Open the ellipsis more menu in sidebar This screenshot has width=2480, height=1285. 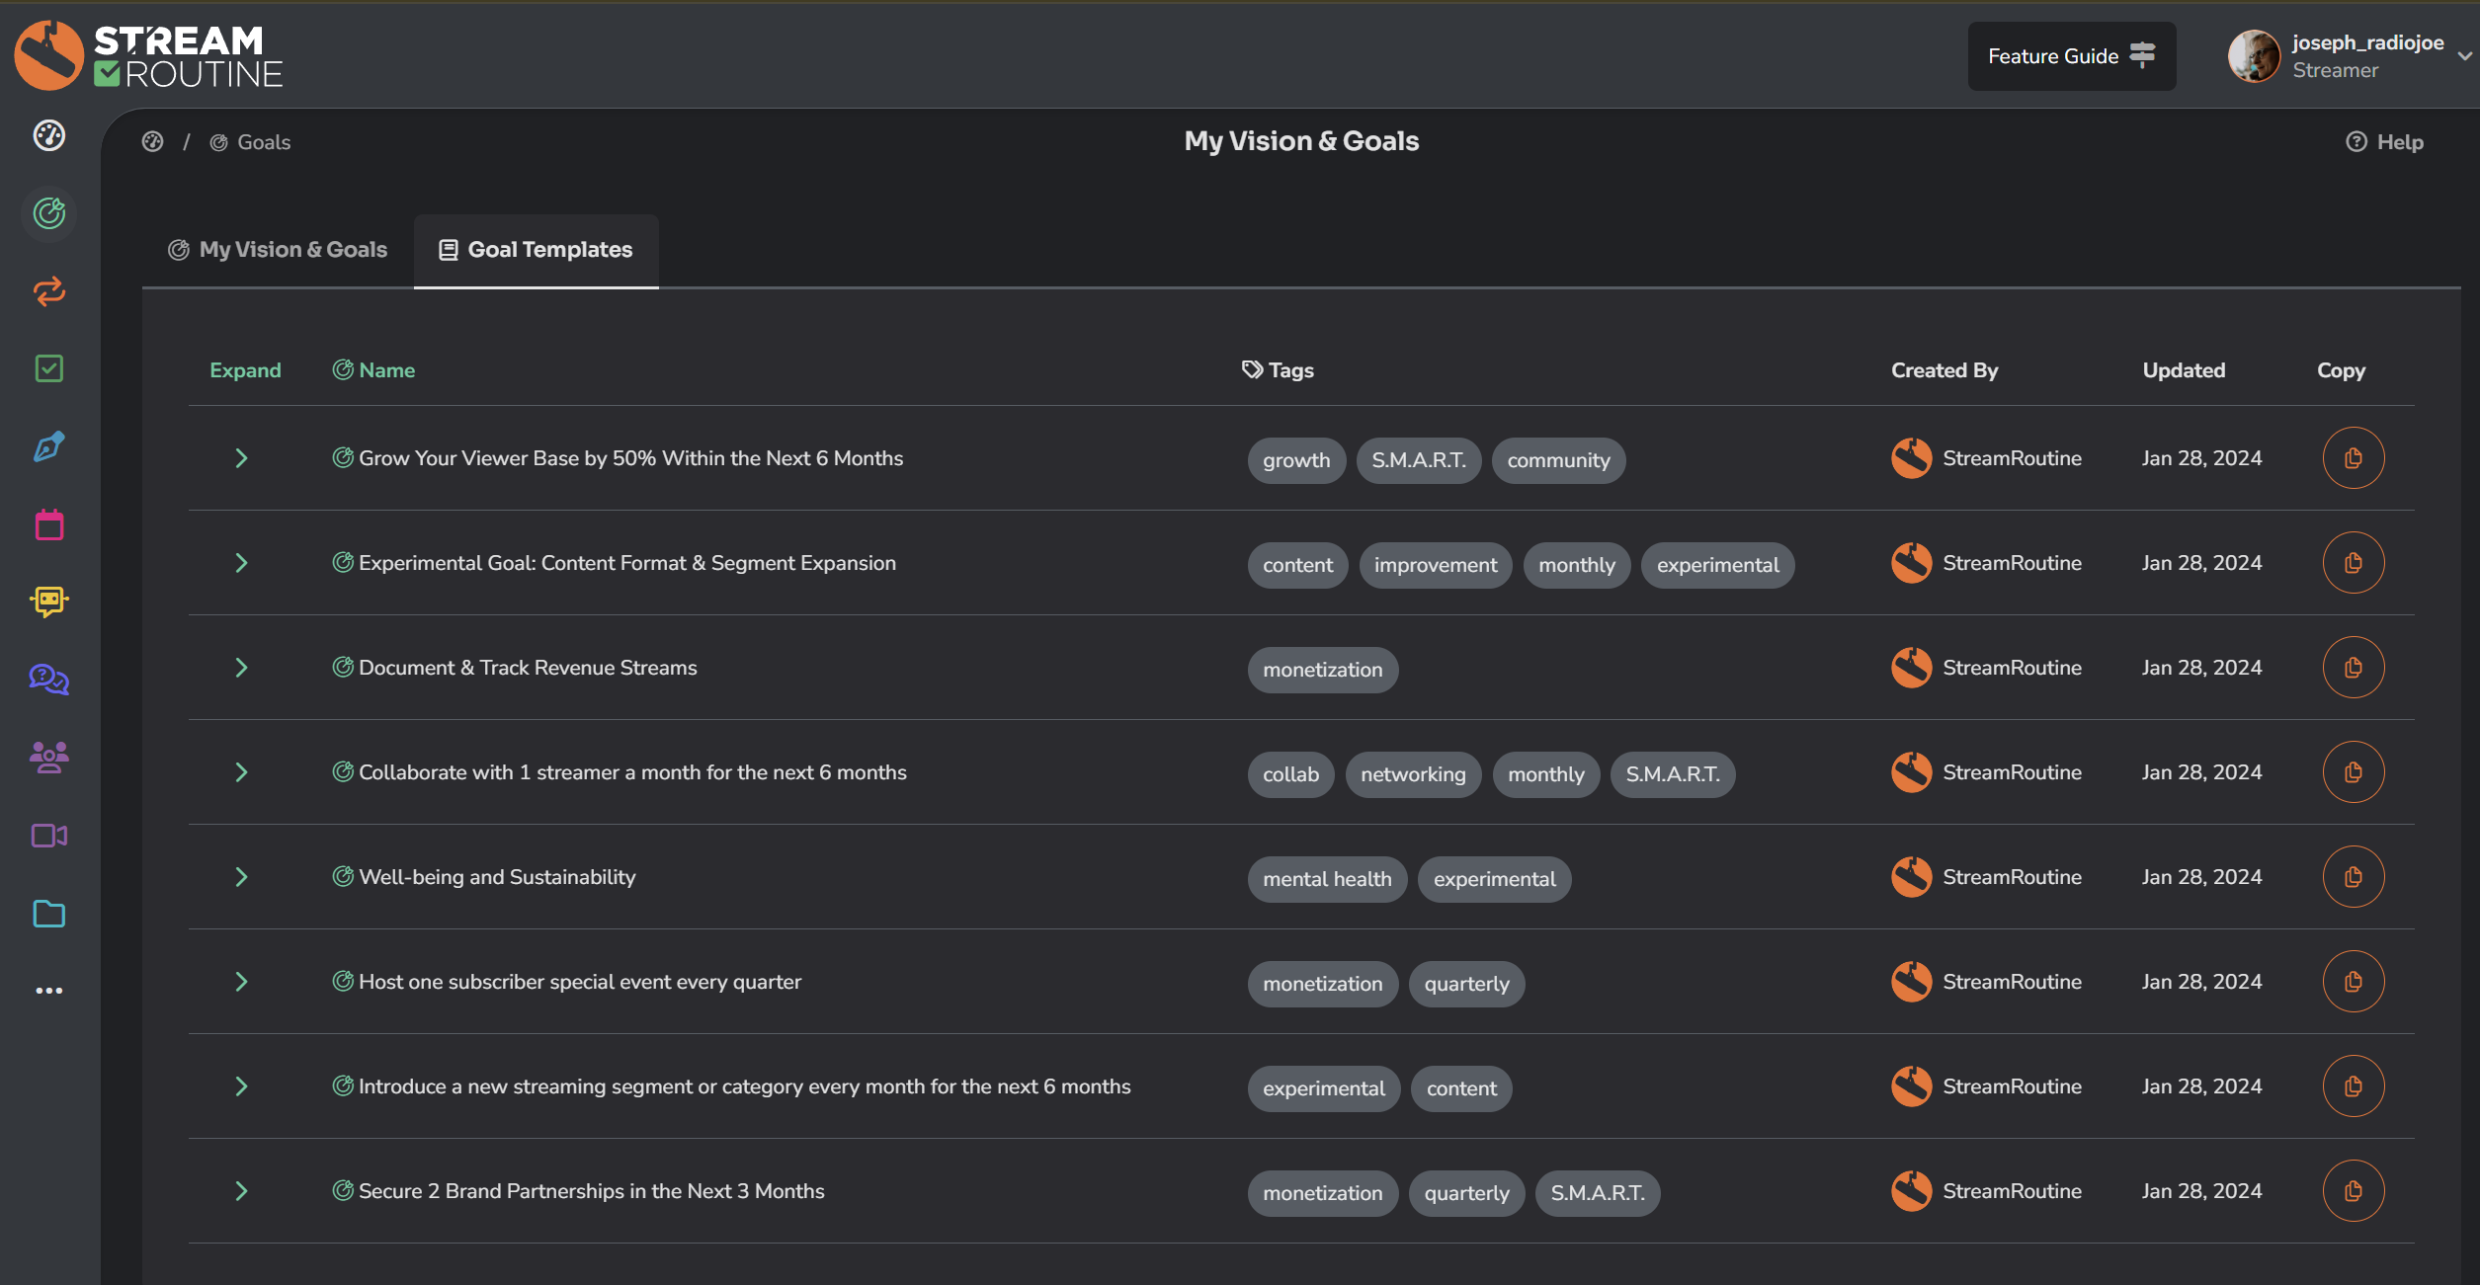tap(48, 990)
